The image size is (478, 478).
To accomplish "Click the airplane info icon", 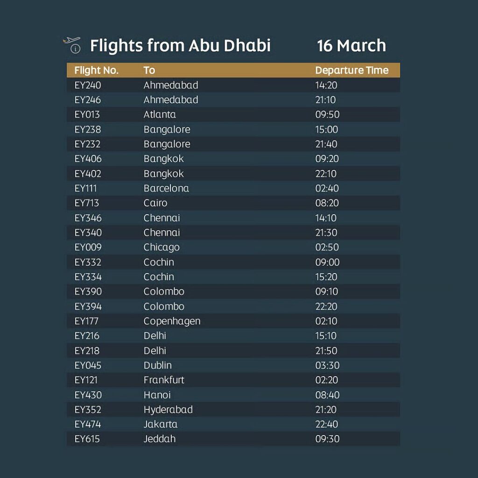I will point(72,45).
